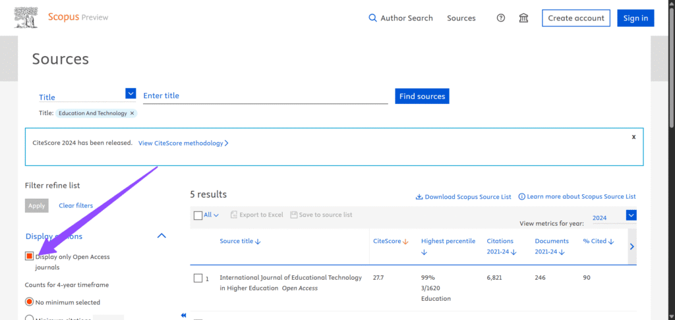The width and height of the screenshot is (675, 320).
Task: Check the All results checkbox
Action: tap(198, 215)
